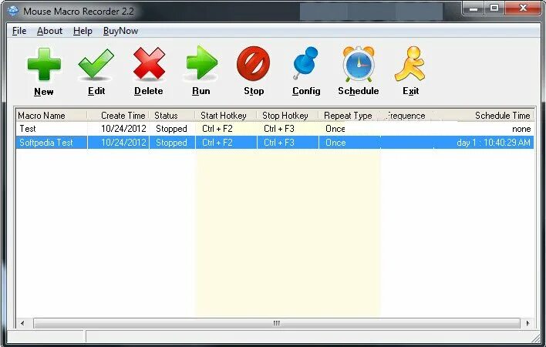Click the horizontal scrollbar thumb
This screenshot has height=347, width=546.
pos(277,323)
